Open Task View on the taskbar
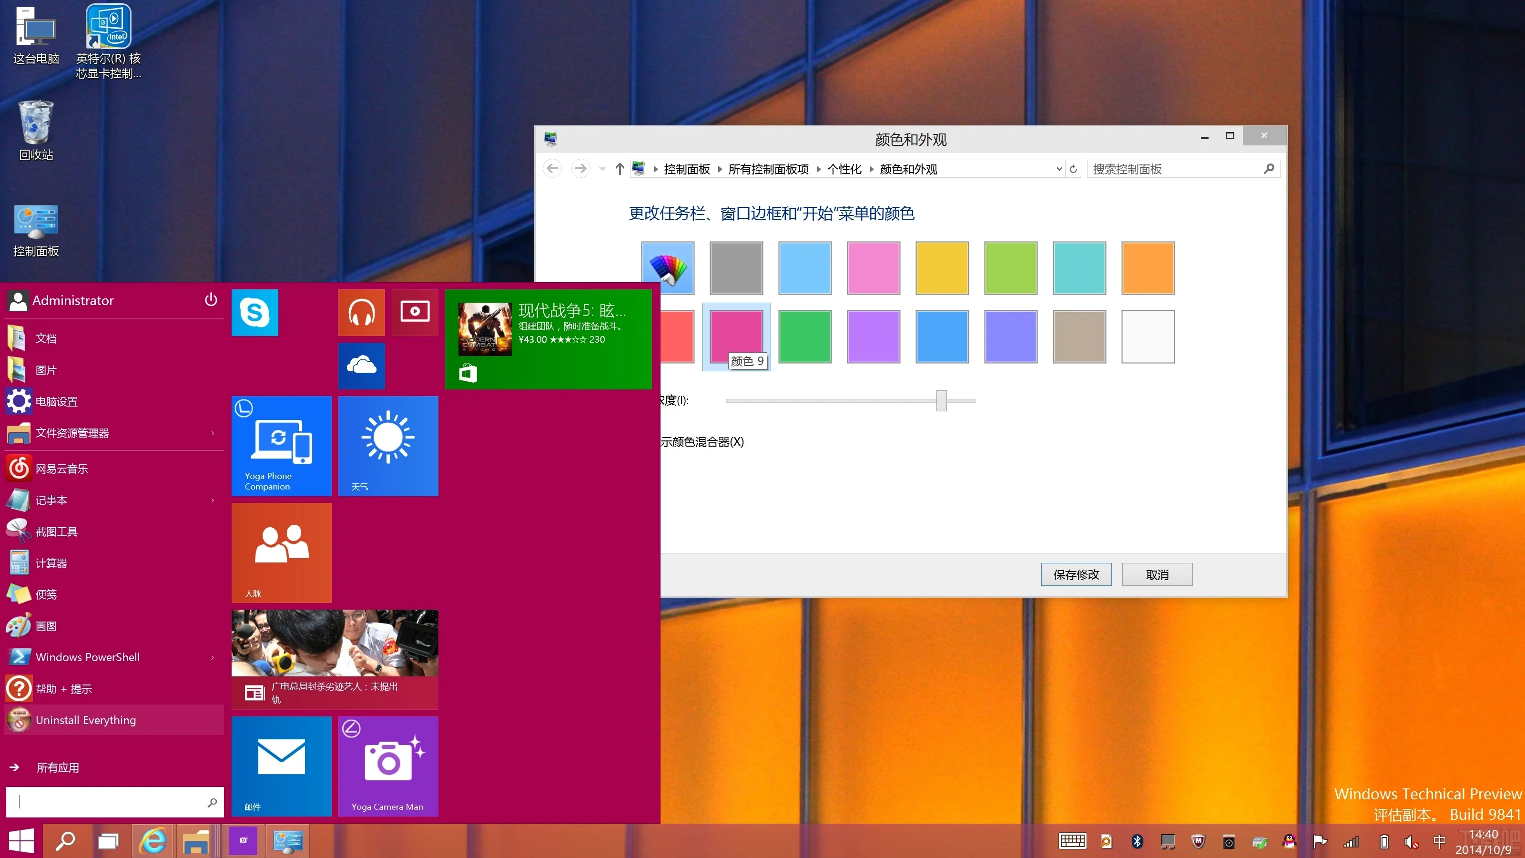The width and height of the screenshot is (1525, 858). (108, 841)
